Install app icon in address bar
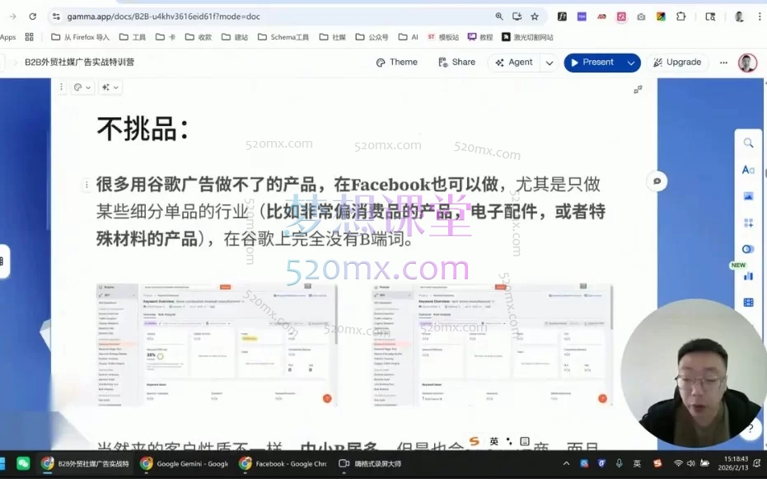Image resolution: width=767 pixels, height=479 pixels. click(x=517, y=16)
